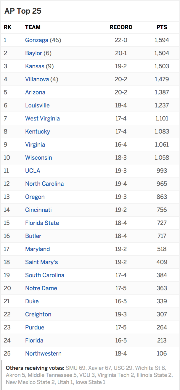Click the AP Top 25 heading
The height and width of the screenshot is (390, 180).
tap(23, 11)
